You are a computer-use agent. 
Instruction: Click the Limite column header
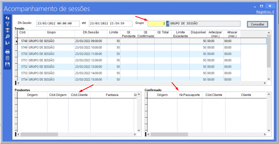point(113,34)
